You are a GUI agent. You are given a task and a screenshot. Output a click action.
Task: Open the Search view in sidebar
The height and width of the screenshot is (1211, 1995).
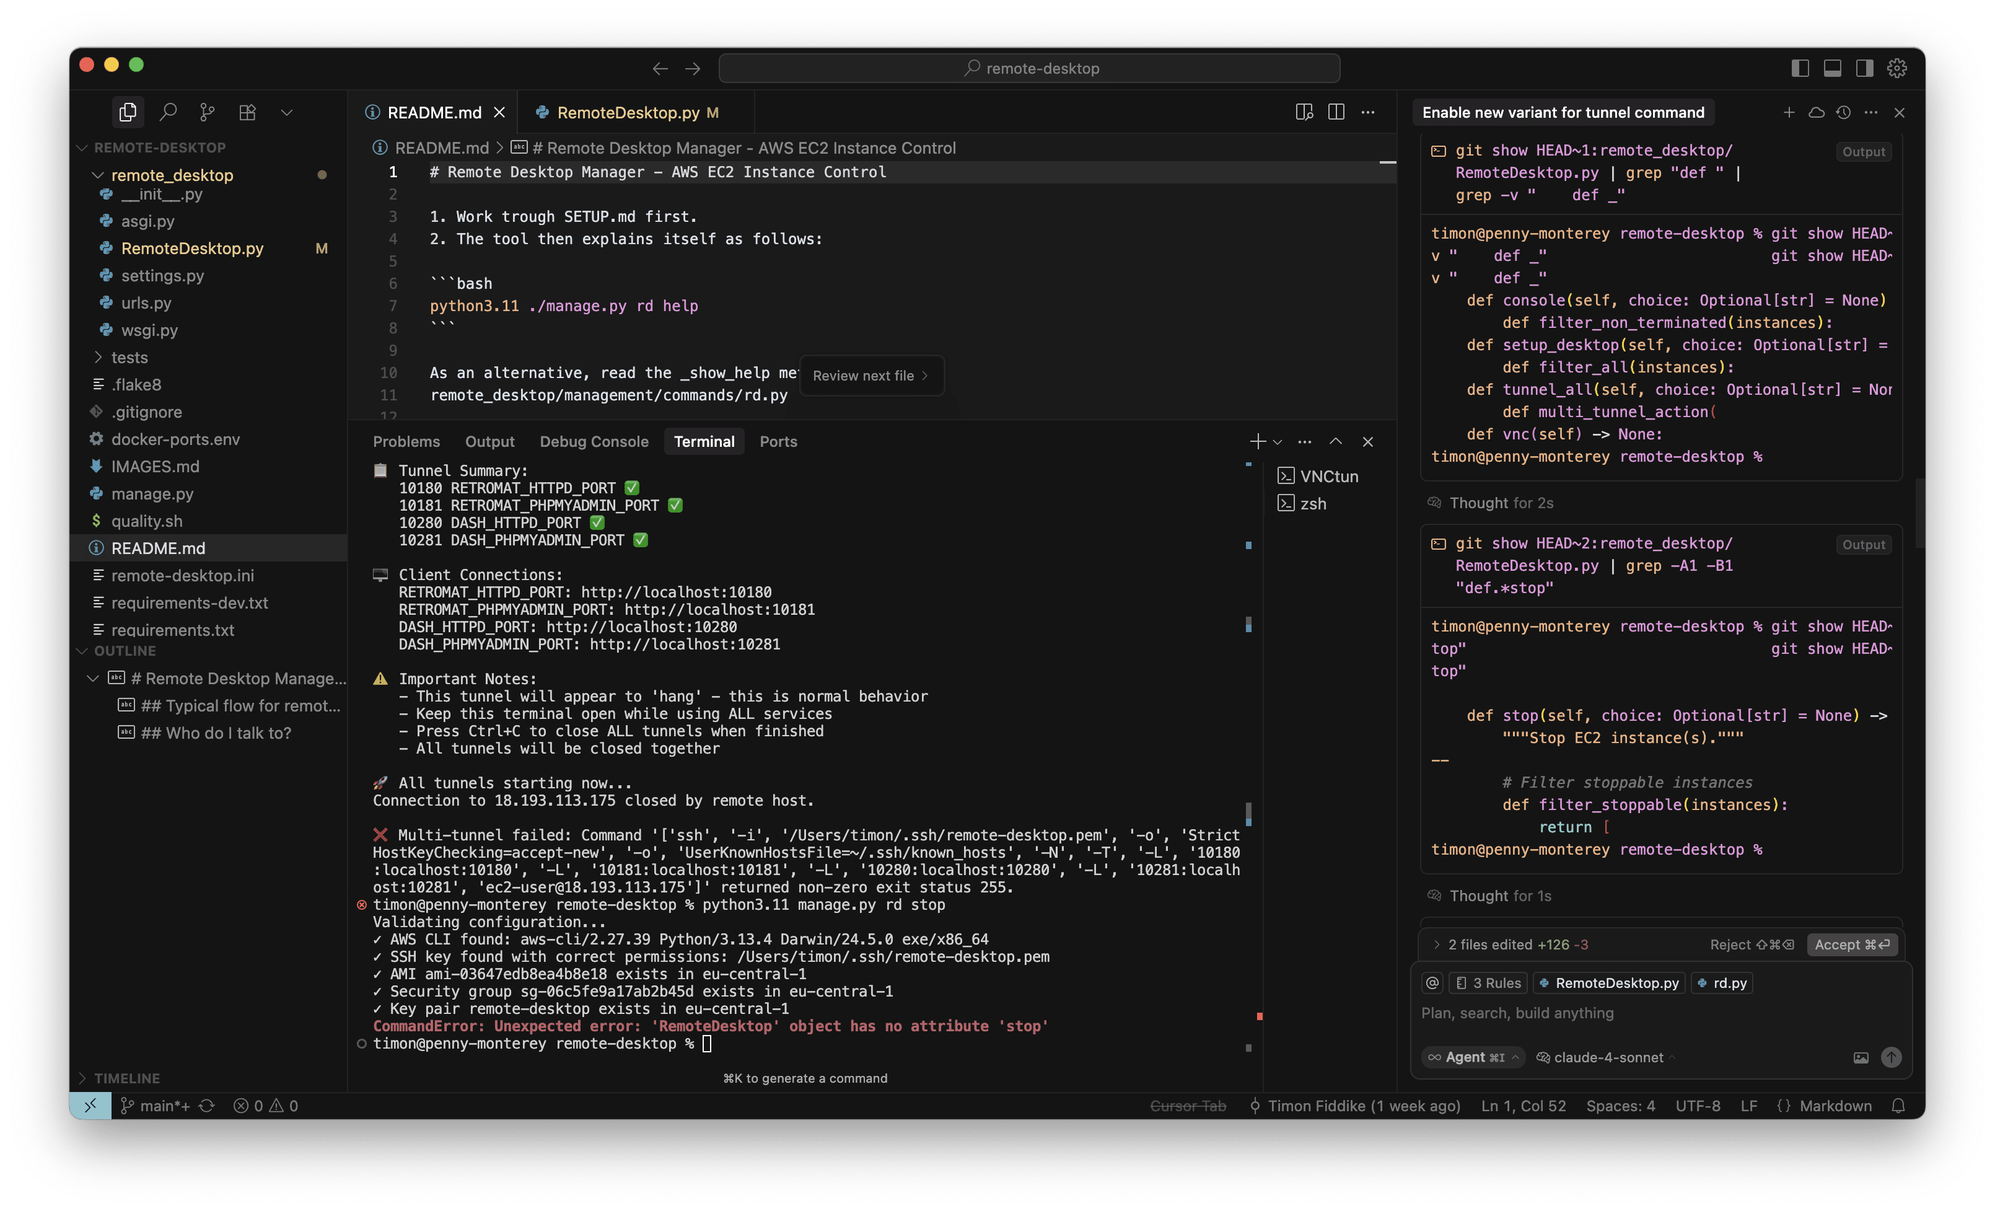[x=168, y=112]
